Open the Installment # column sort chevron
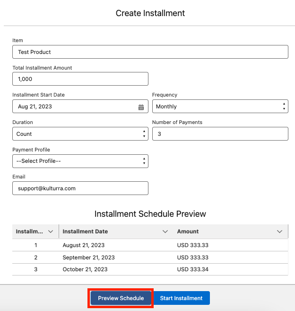Screen dimensions: 295x311 coord(51,231)
